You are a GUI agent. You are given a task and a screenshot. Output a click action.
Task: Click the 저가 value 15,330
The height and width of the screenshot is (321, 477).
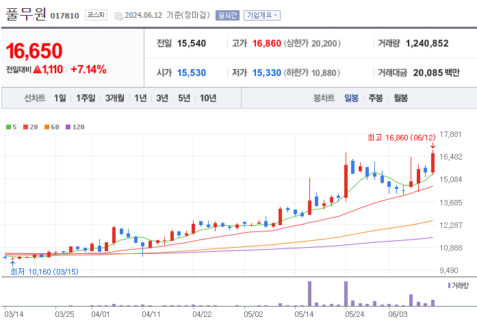tap(266, 73)
